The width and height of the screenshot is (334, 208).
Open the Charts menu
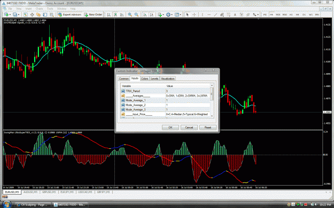[39, 9]
